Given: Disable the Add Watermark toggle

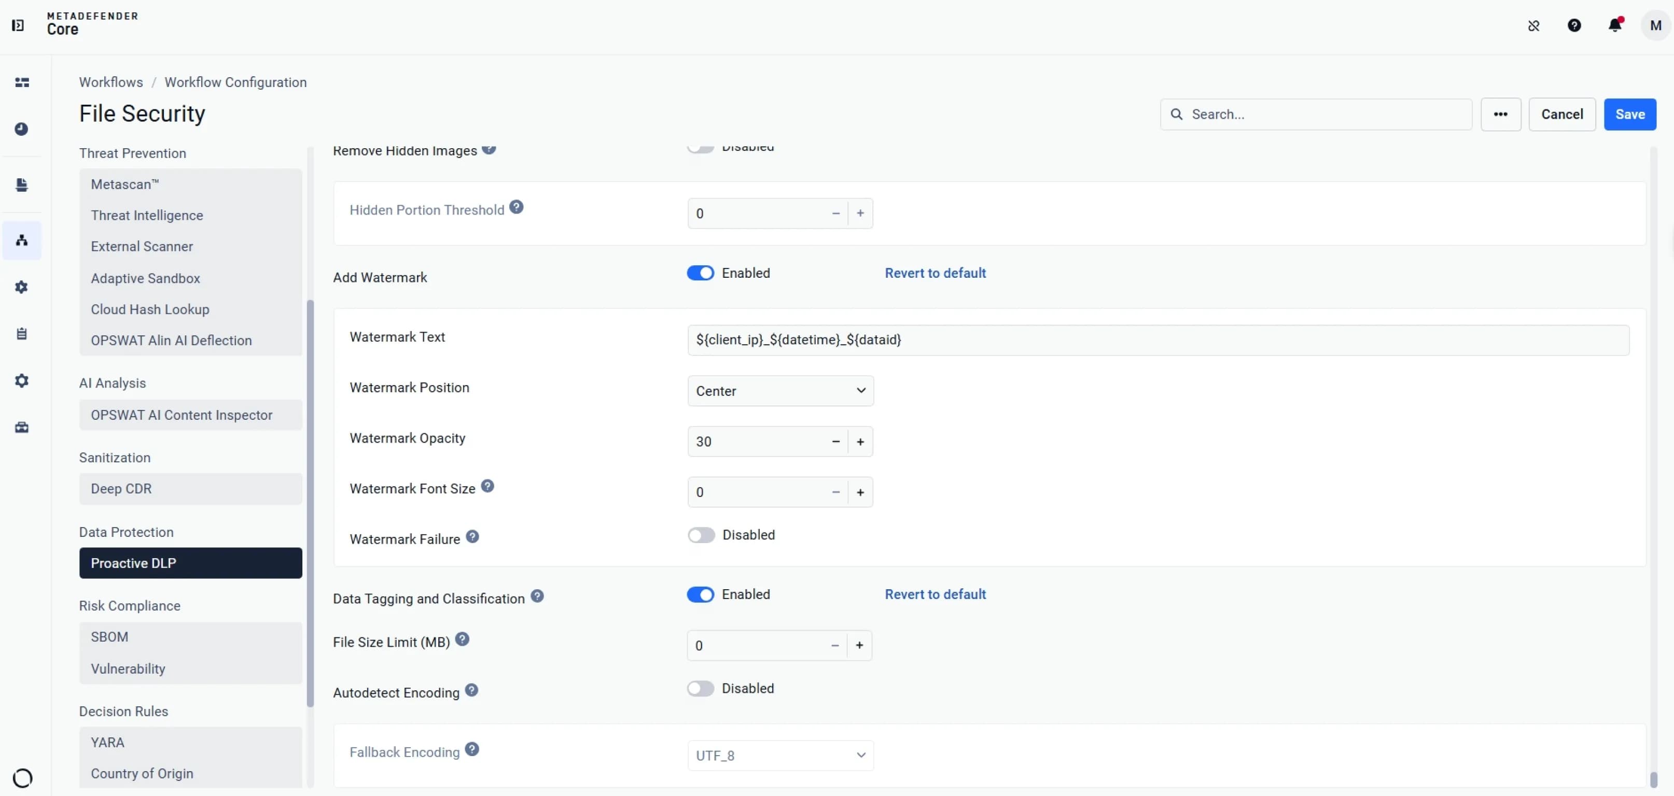Looking at the screenshot, I should (x=701, y=273).
